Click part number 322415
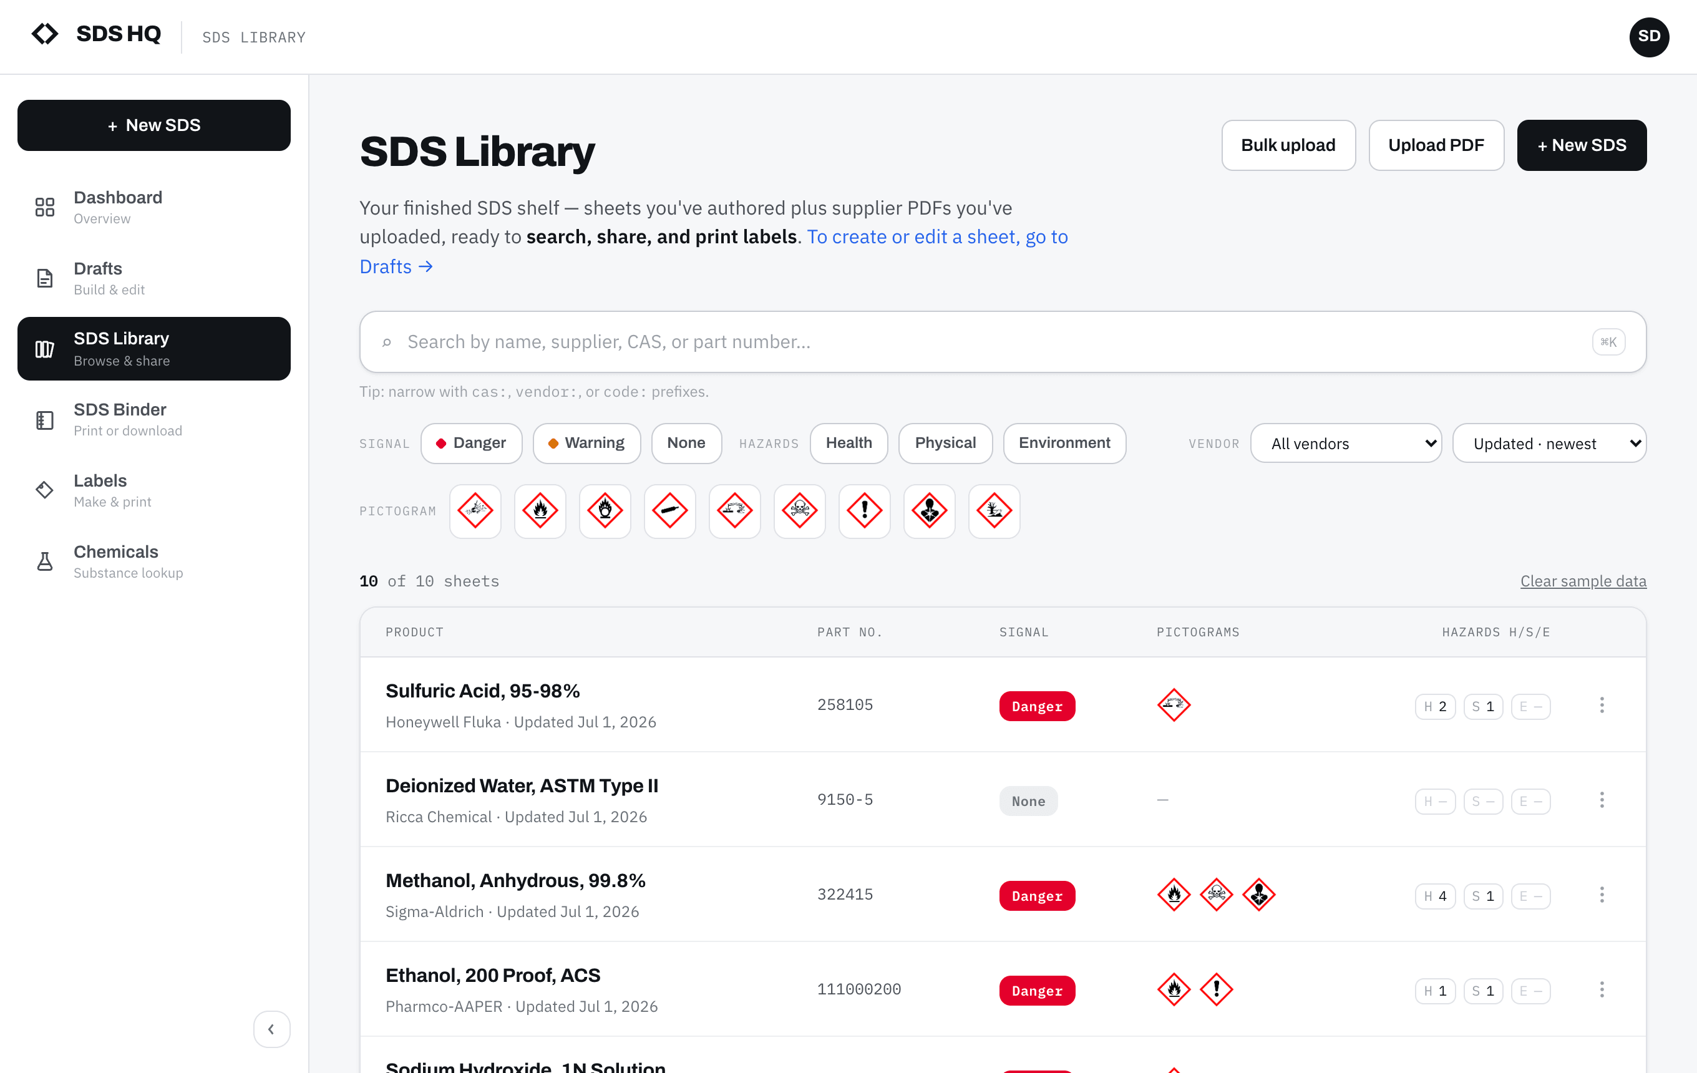 coord(845,895)
